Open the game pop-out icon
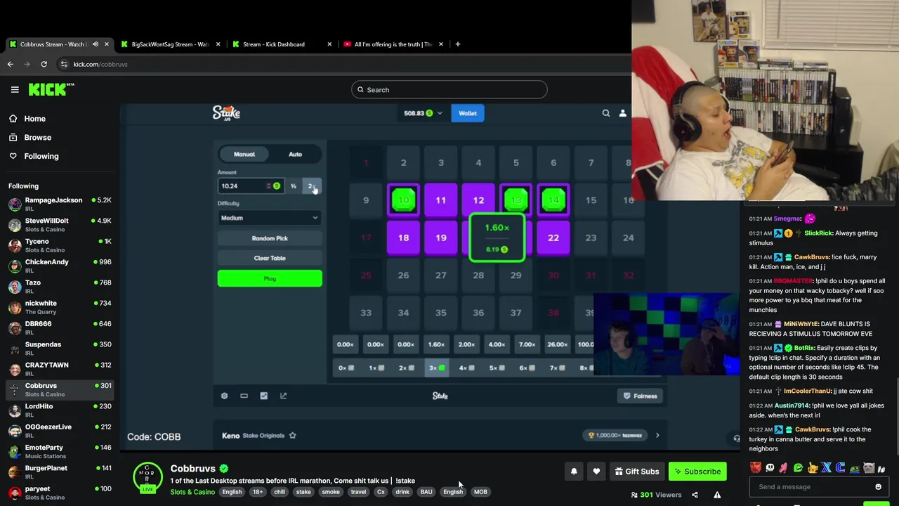Viewport: 899px width, 506px height. tap(283, 396)
